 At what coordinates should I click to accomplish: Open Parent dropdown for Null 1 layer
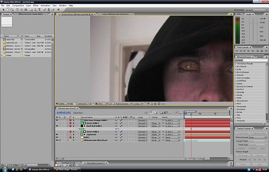pyautogui.click(x=173, y=138)
